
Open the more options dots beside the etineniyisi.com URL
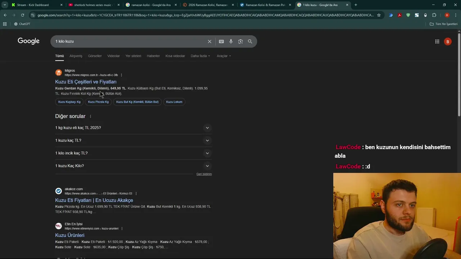[122, 228]
